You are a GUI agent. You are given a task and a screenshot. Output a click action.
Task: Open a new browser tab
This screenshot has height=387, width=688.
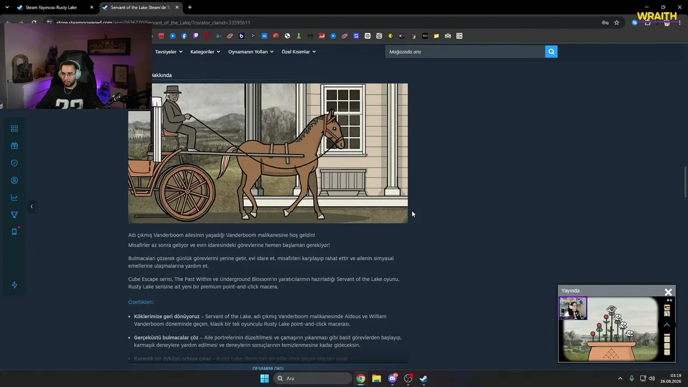tap(190, 8)
